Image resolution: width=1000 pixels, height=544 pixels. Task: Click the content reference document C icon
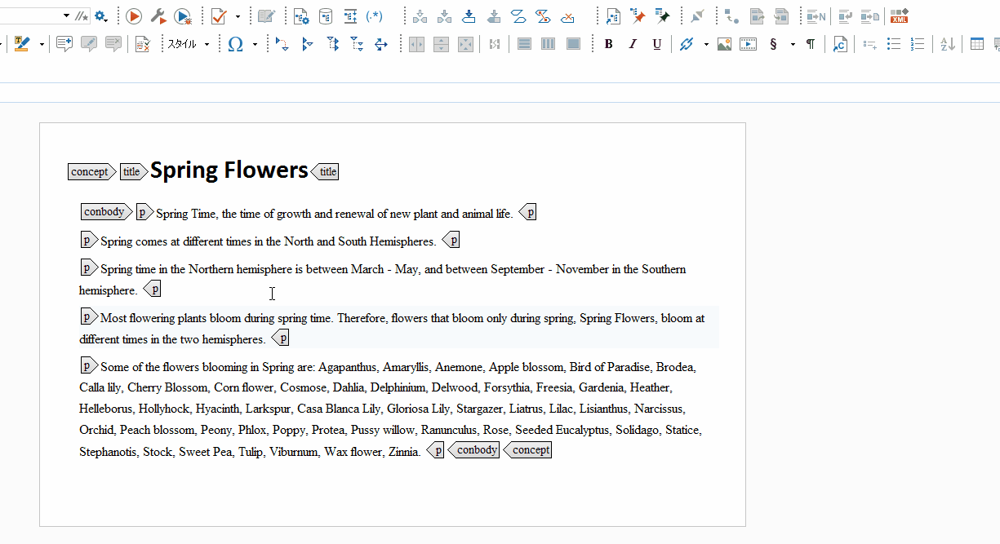(840, 44)
